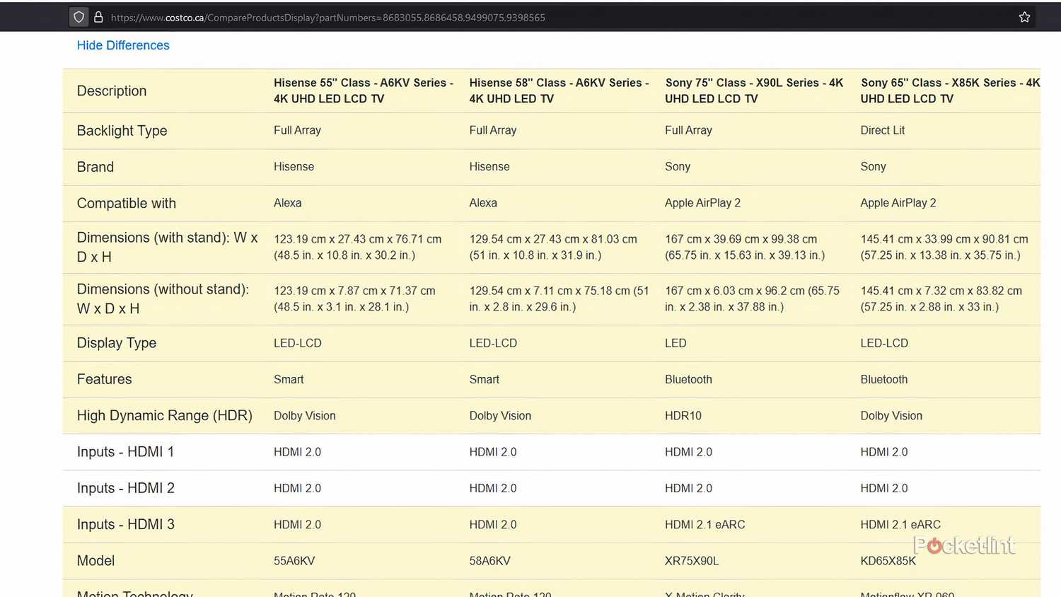Open Sony 65" Class X85K Series product title
The width and height of the screenshot is (1061, 597).
click(x=950, y=91)
